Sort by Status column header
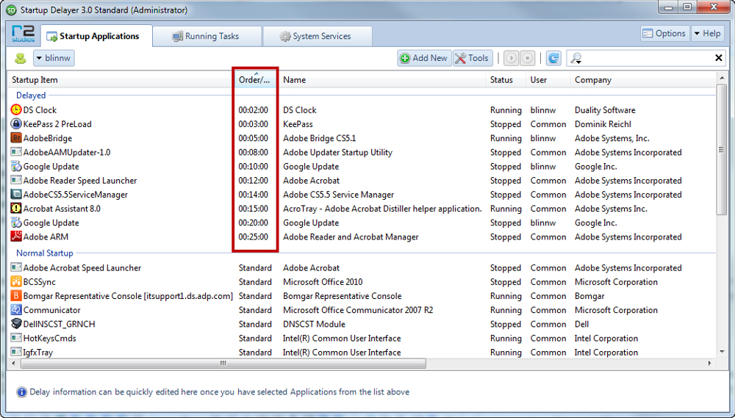This screenshot has width=735, height=418. coord(506,79)
